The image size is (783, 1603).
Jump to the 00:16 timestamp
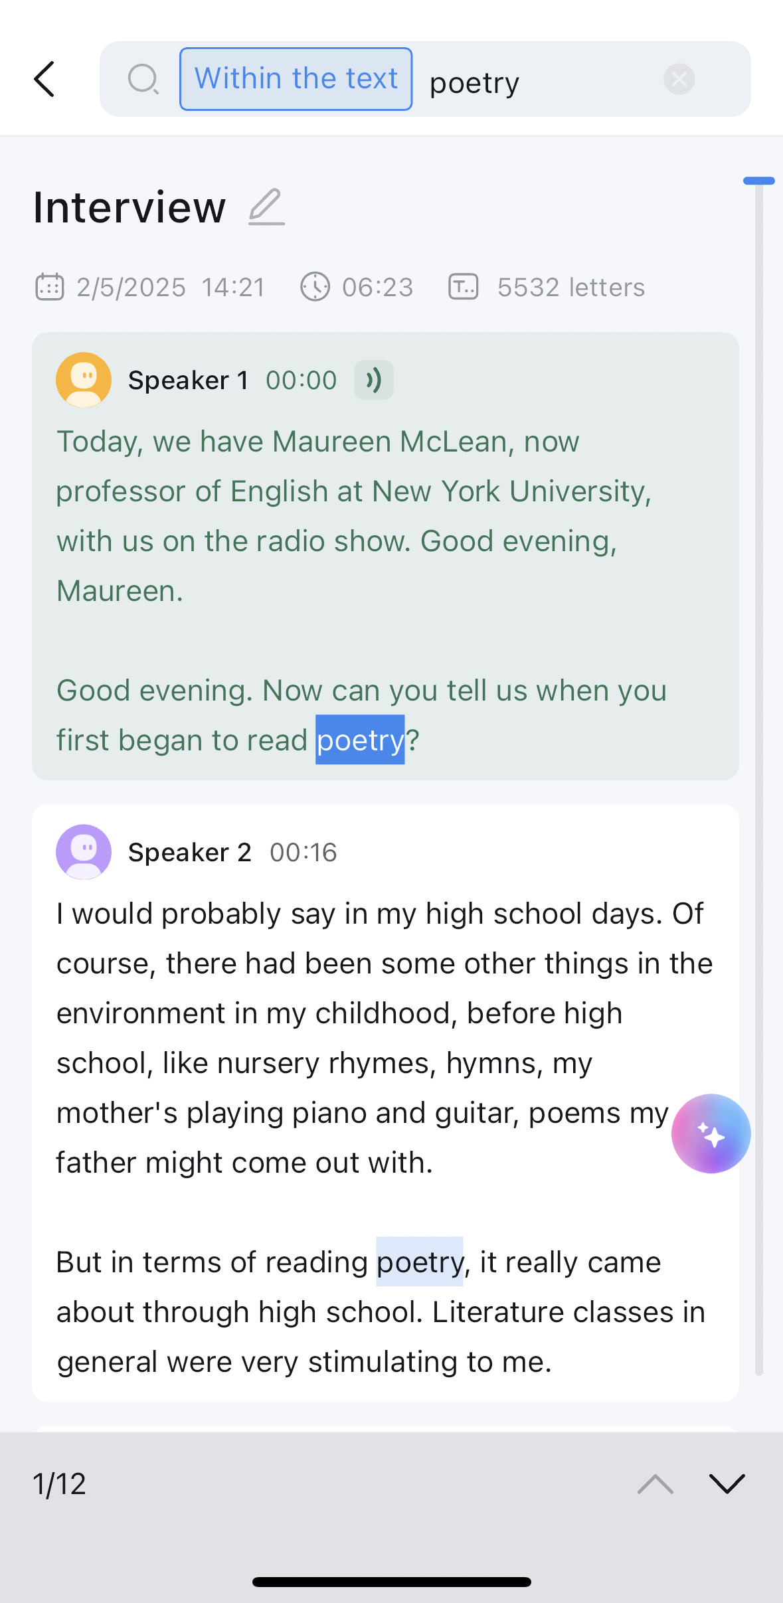[304, 852]
